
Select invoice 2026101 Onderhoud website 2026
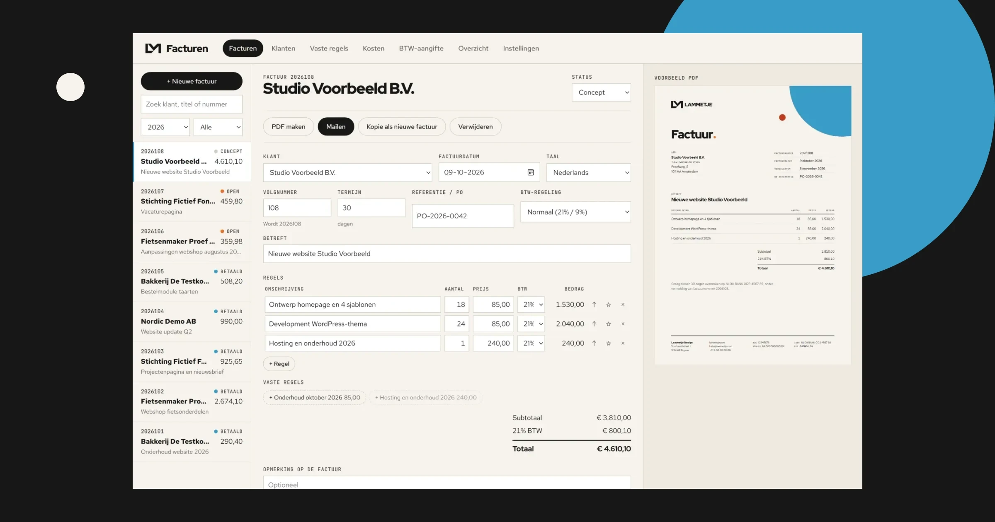click(192, 442)
